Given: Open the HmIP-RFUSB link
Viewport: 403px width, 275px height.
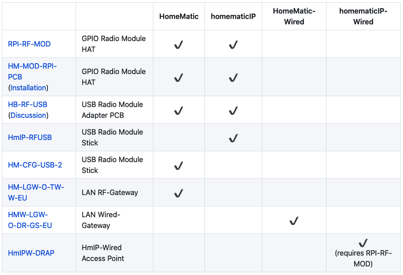Looking at the screenshot, I should (30, 137).
